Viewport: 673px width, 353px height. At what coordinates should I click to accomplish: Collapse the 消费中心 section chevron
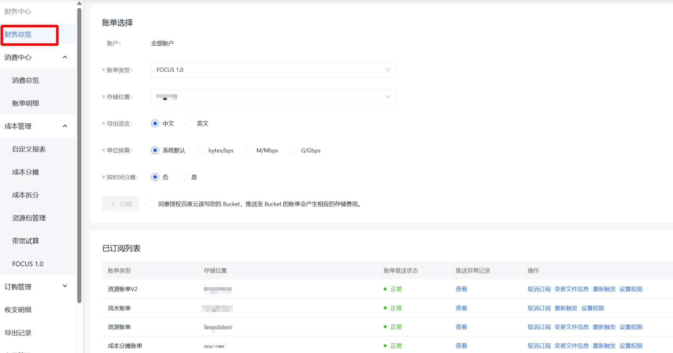coord(65,57)
